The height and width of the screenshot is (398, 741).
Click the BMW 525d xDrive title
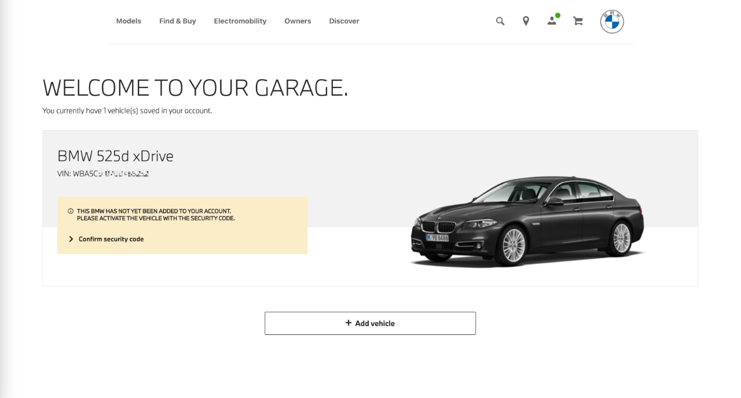(115, 156)
